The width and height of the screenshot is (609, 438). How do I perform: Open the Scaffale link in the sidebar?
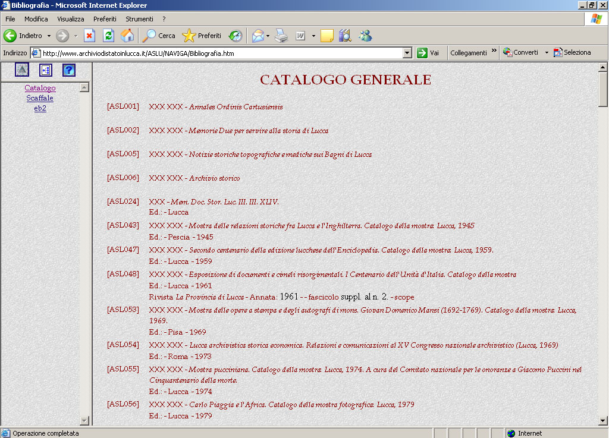point(40,98)
